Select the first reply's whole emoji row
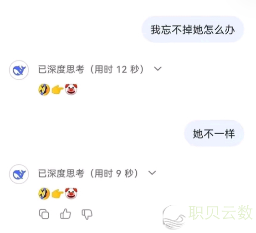 tap(58, 89)
